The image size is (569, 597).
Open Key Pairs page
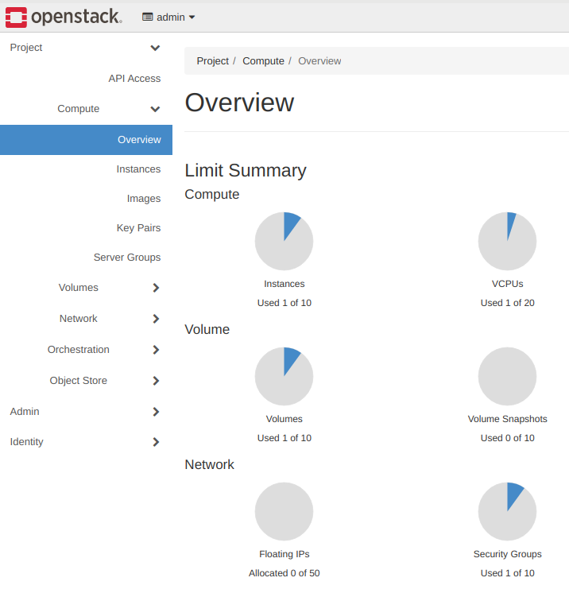coord(138,228)
